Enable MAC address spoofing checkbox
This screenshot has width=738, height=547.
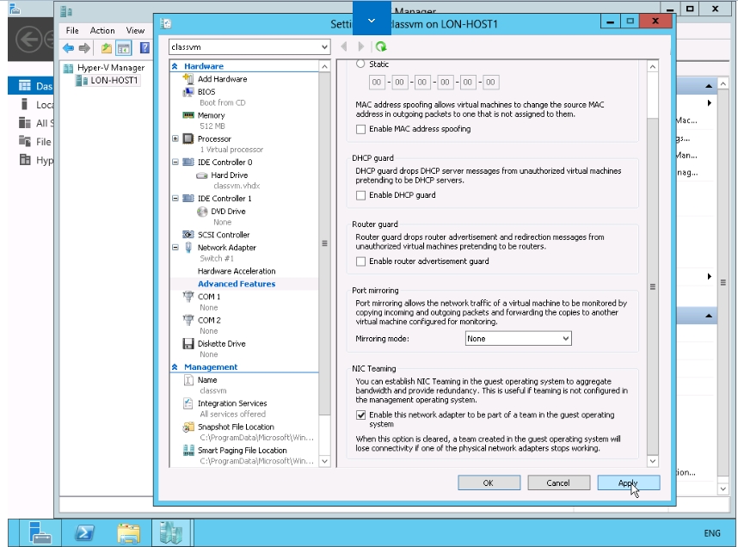pos(361,129)
